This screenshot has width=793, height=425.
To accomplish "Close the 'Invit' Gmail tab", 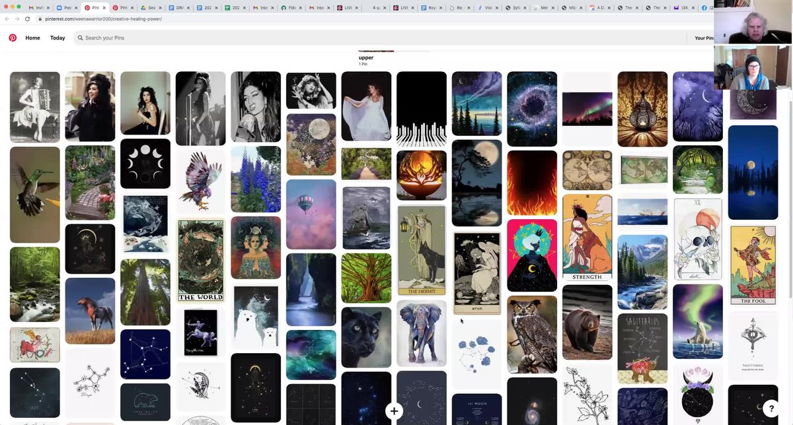I will 48,8.
